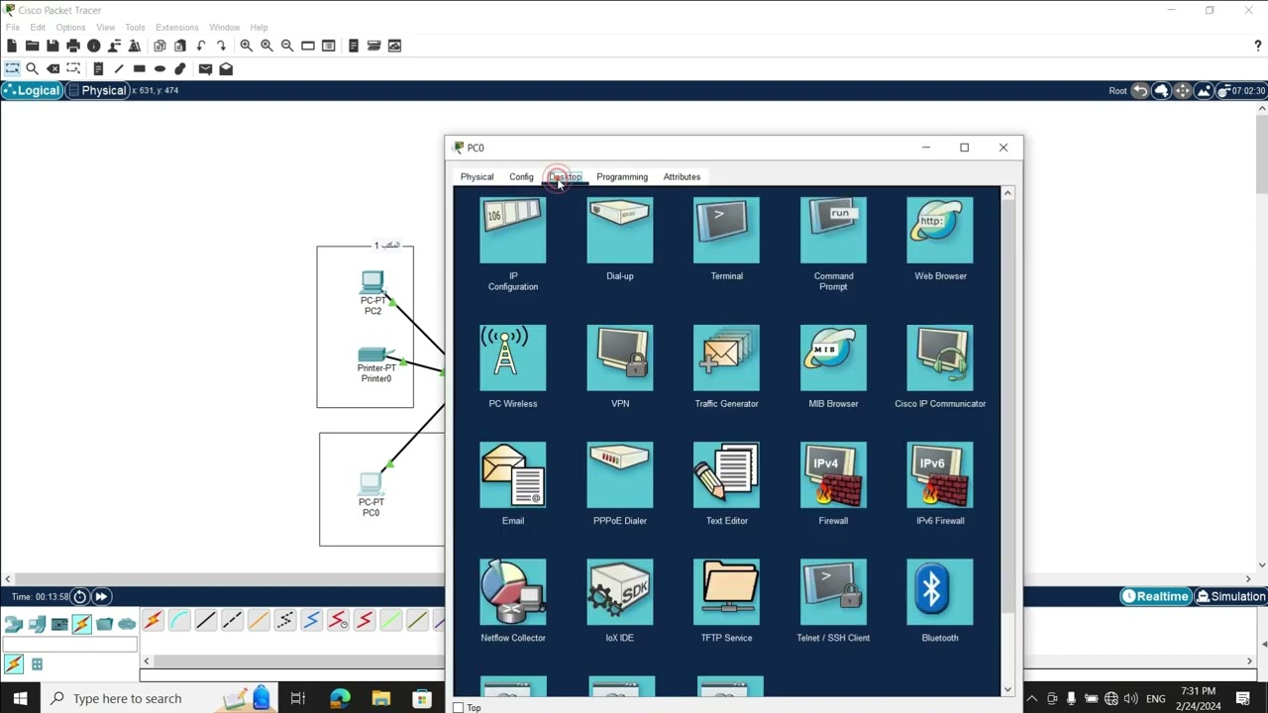
Task: Pick the automatic connection lightning cable
Action: coord(153,621)
